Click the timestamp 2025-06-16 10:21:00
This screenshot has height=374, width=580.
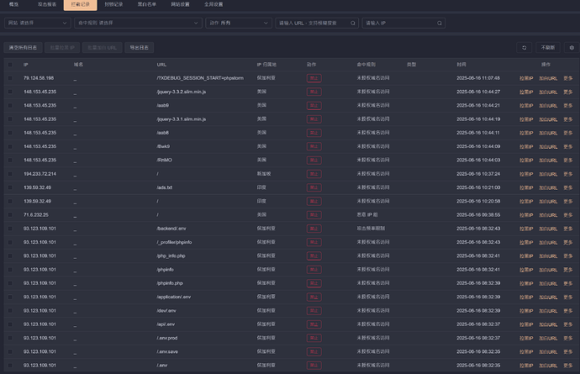coord(478,187)
